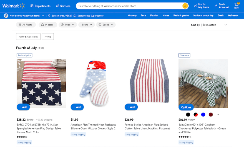Click the yellow search magnifier button

[x=185, y=6]
